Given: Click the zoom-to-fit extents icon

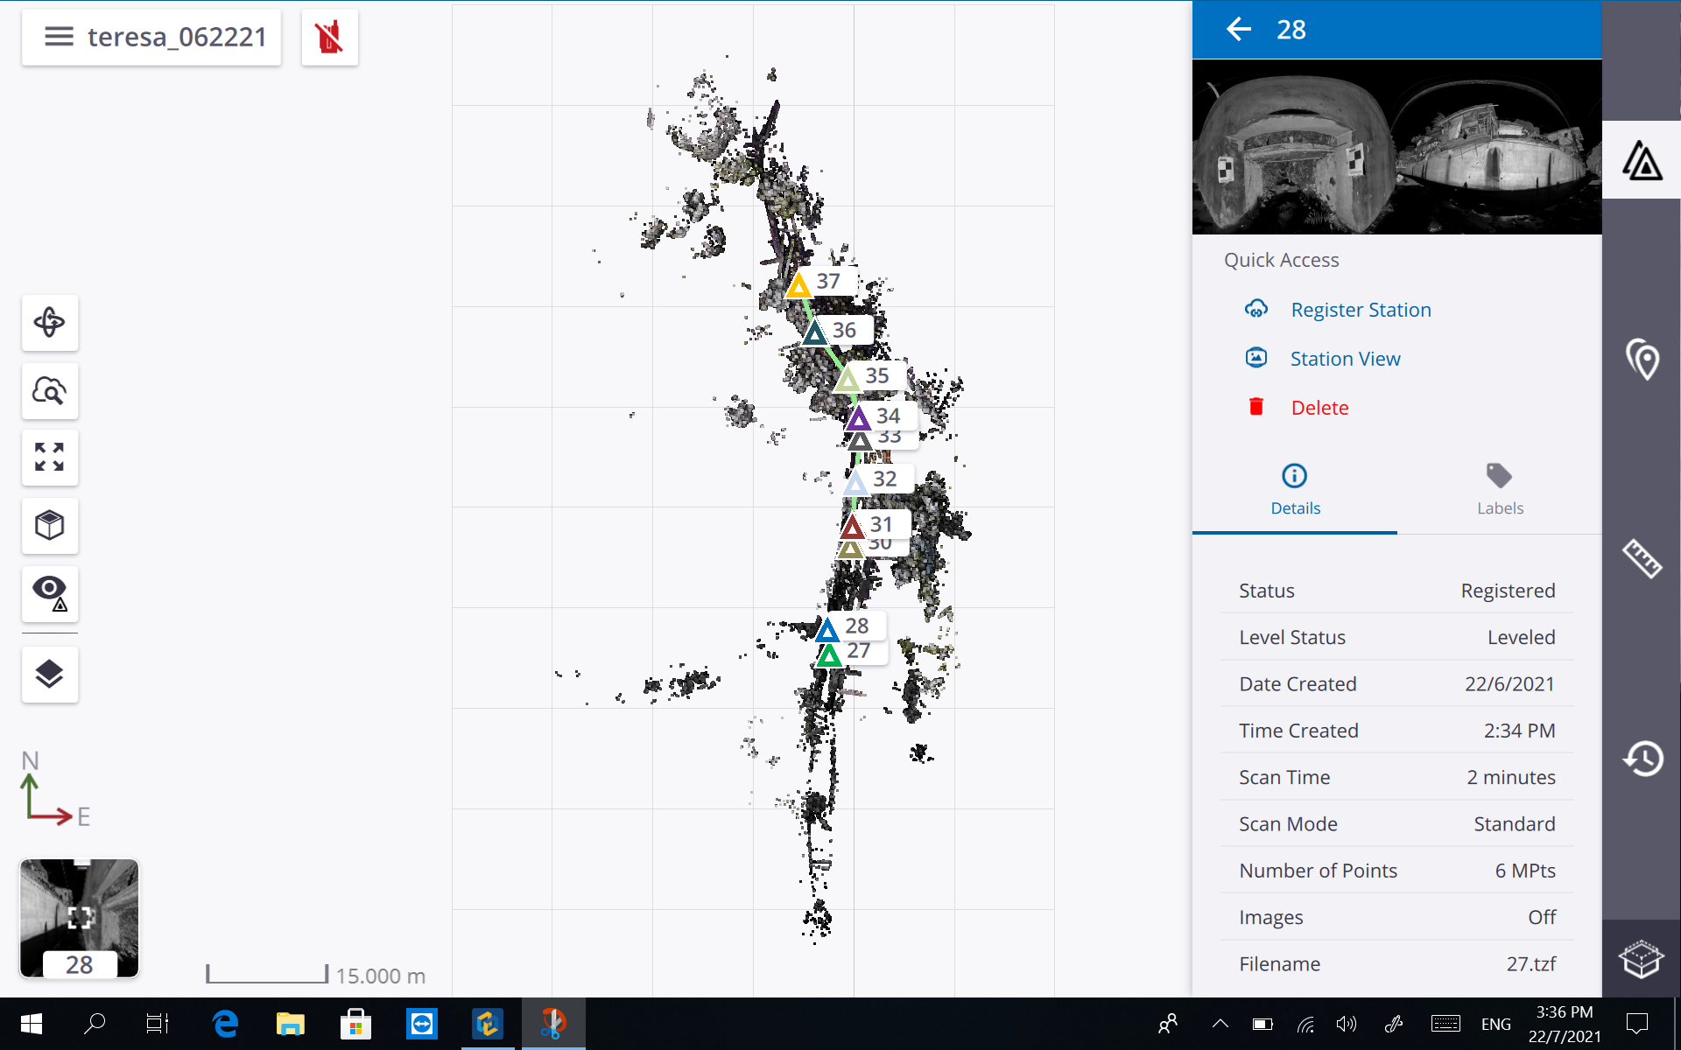Looking at the screenshot, I should pyautogui.click(x=50, y=458).
